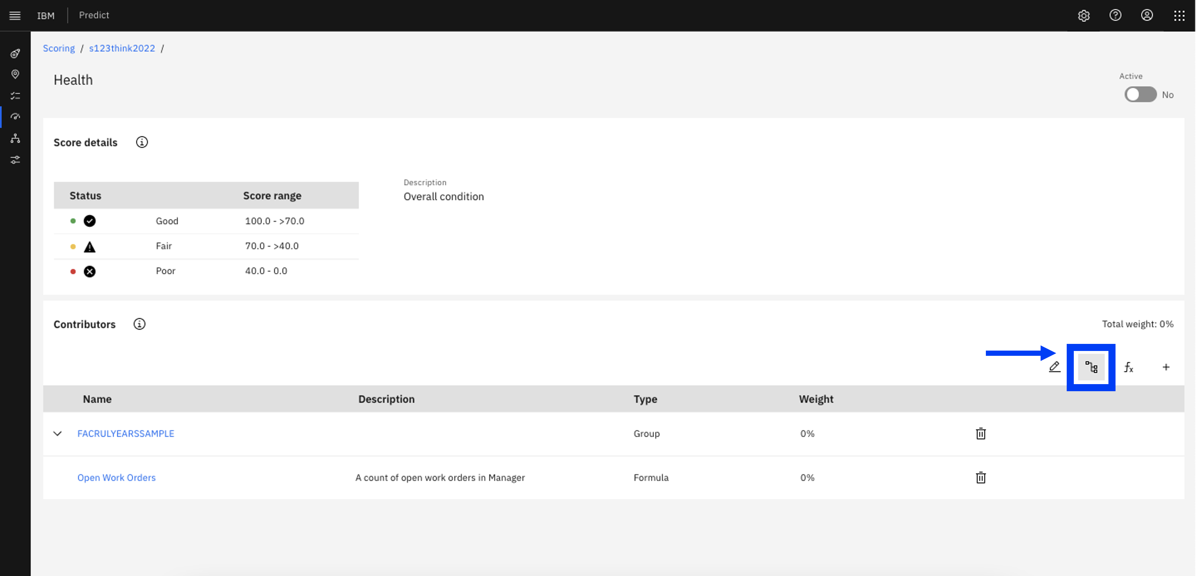Collapse the FACRULYEARSSAMPLE group chevron
Image resolution: width=1196 pixels, height=576 pixels.
pyautogui.click(x=58, y=434)
